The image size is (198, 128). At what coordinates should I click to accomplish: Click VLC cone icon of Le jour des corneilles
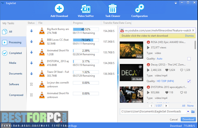[42, 84]
